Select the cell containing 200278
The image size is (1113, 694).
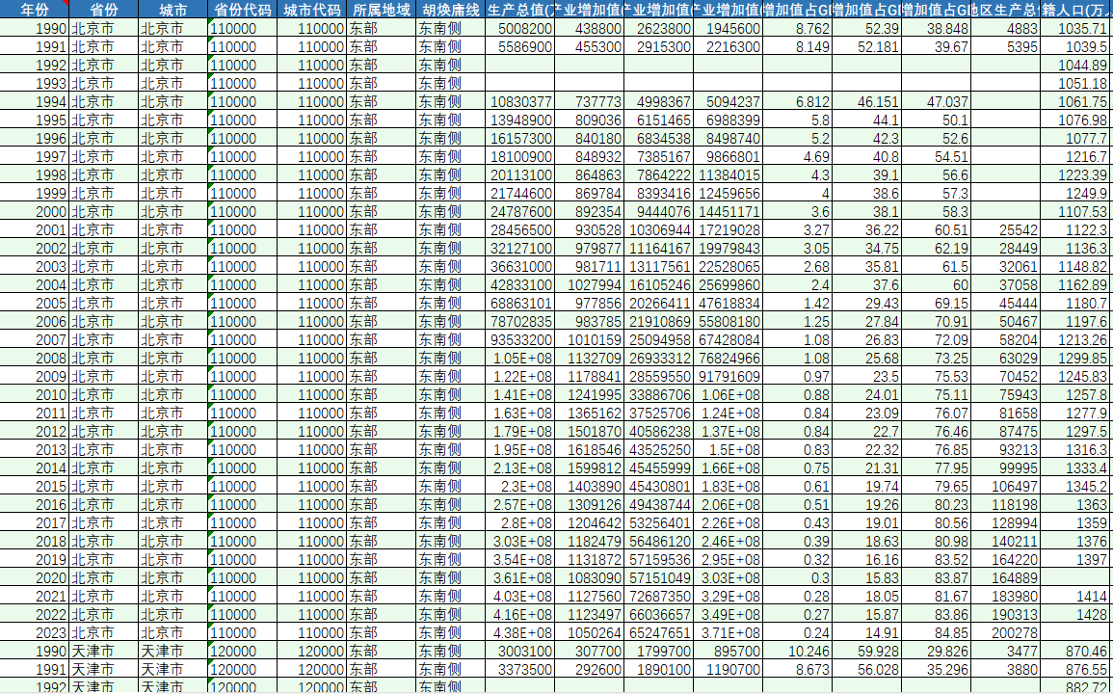[x=1005, y=633]
